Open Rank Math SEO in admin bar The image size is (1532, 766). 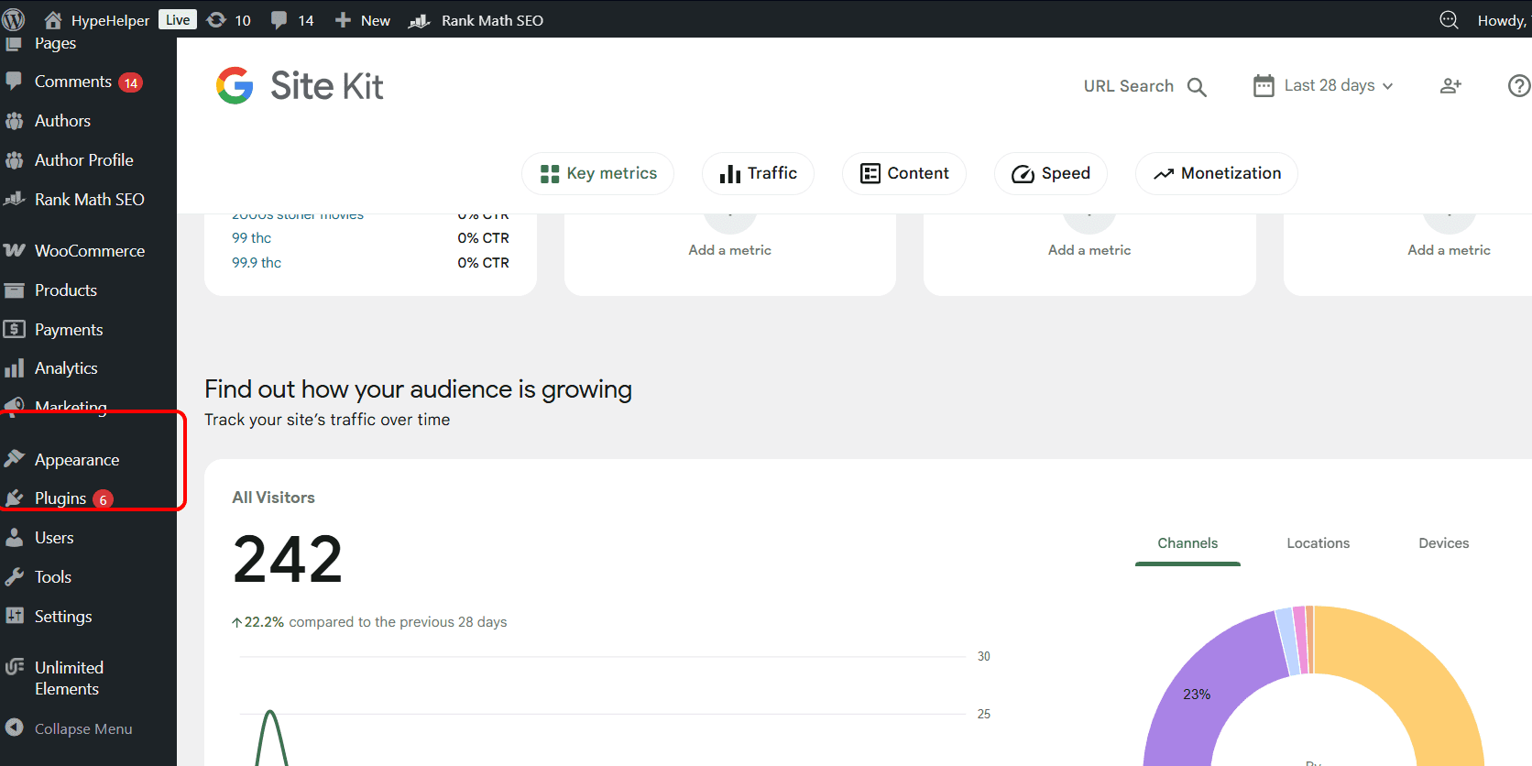(476, 20)
